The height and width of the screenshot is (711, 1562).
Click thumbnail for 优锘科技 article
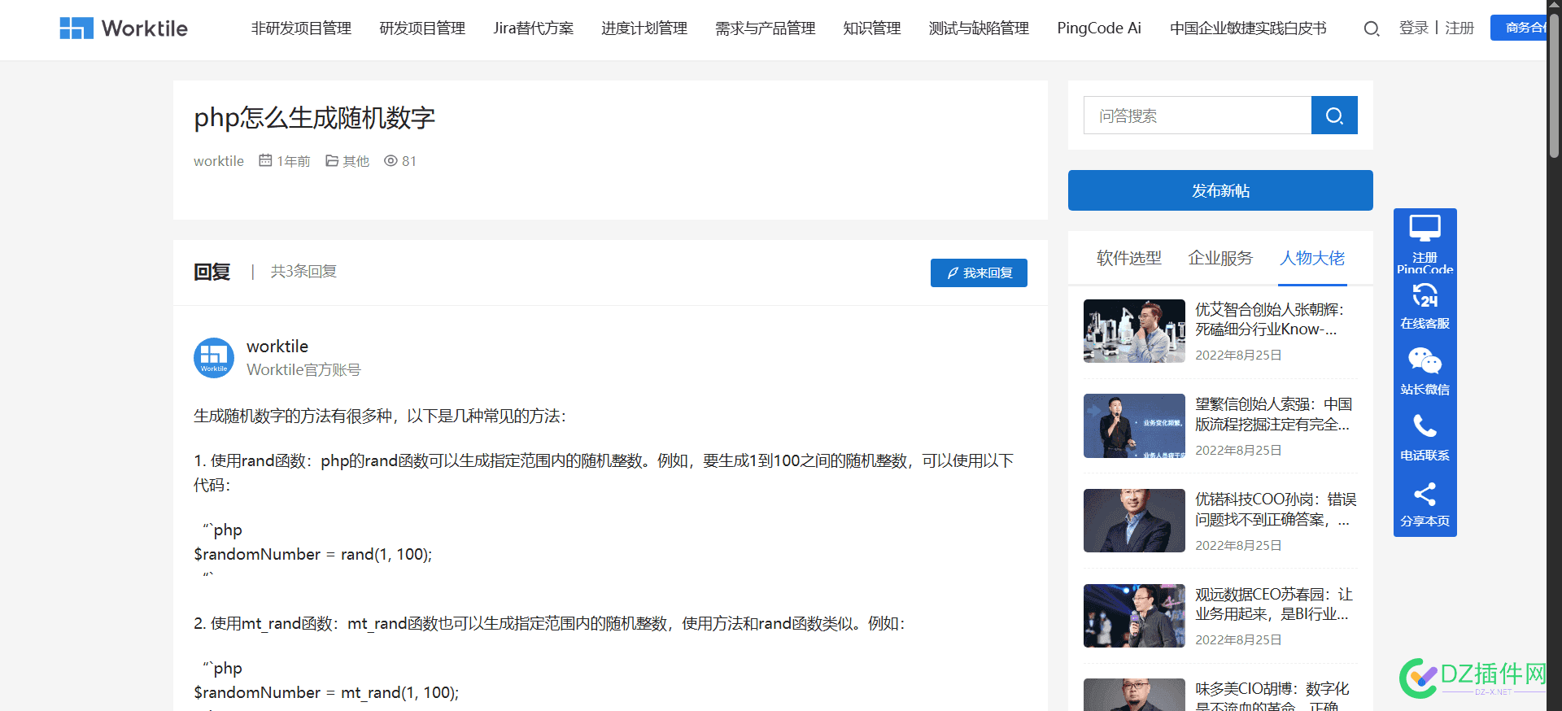(1134, 521)
